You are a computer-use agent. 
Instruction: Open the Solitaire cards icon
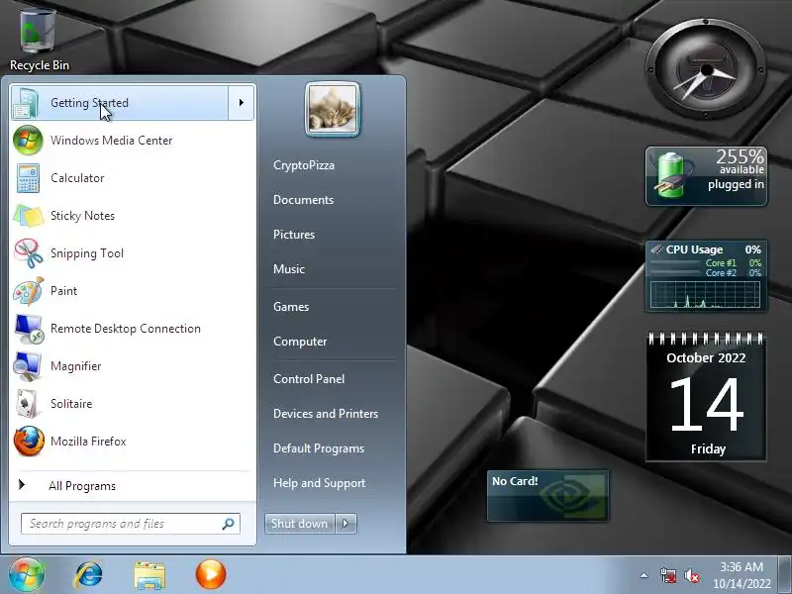(x=27, y=404)
